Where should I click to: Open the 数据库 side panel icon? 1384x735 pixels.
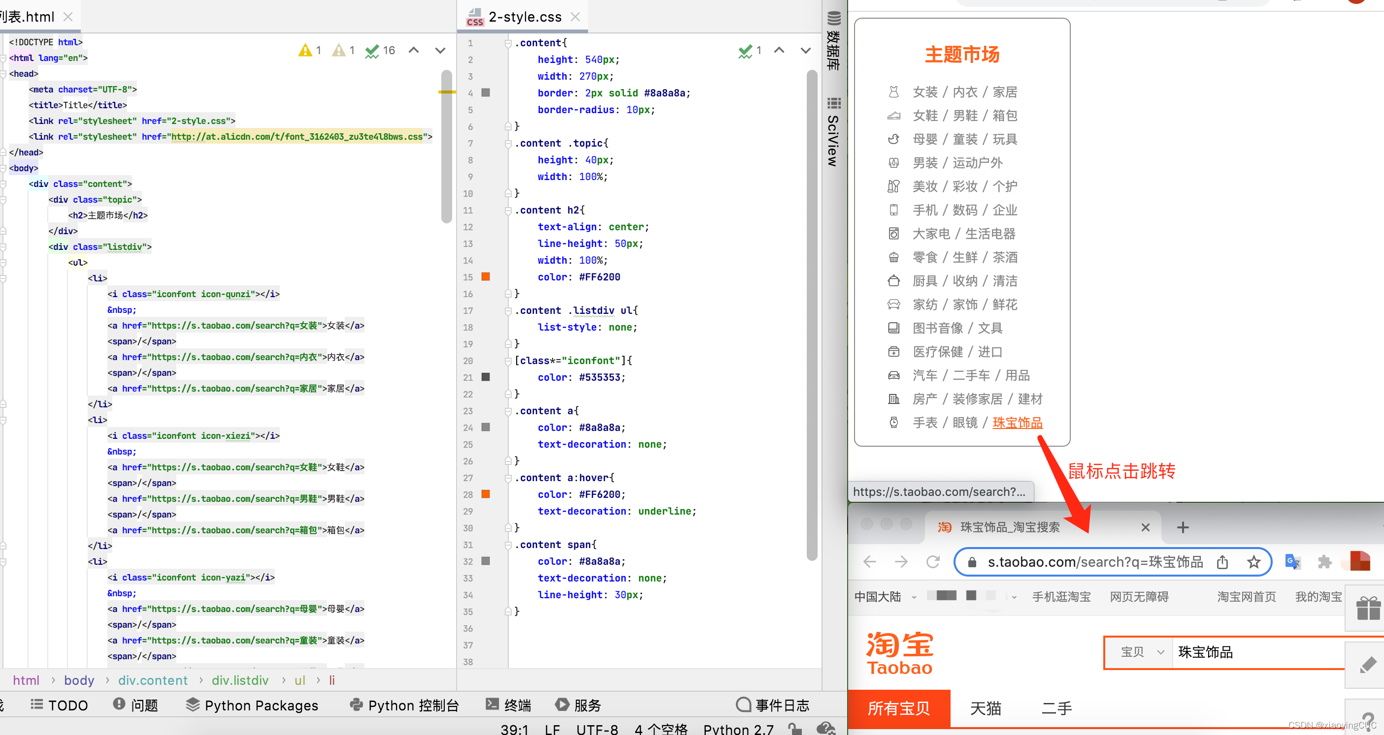pos(833,40)
